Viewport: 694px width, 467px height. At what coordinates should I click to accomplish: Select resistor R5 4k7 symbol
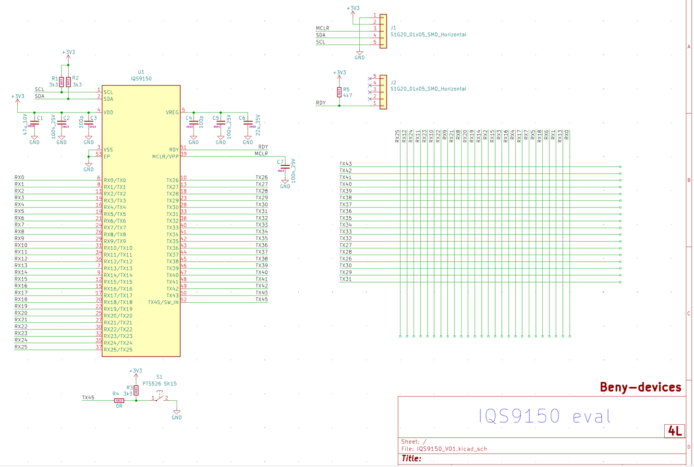click(x=339, y=92)
